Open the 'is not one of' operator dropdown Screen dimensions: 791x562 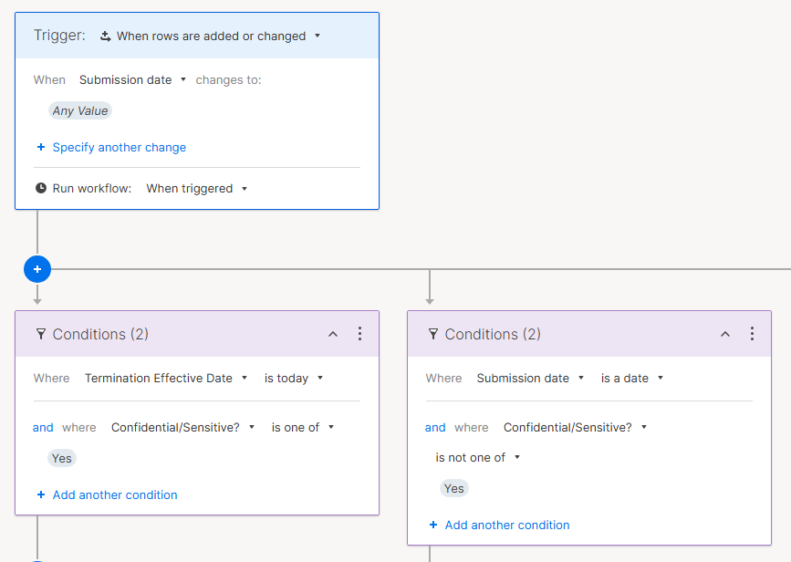[477, 458]
